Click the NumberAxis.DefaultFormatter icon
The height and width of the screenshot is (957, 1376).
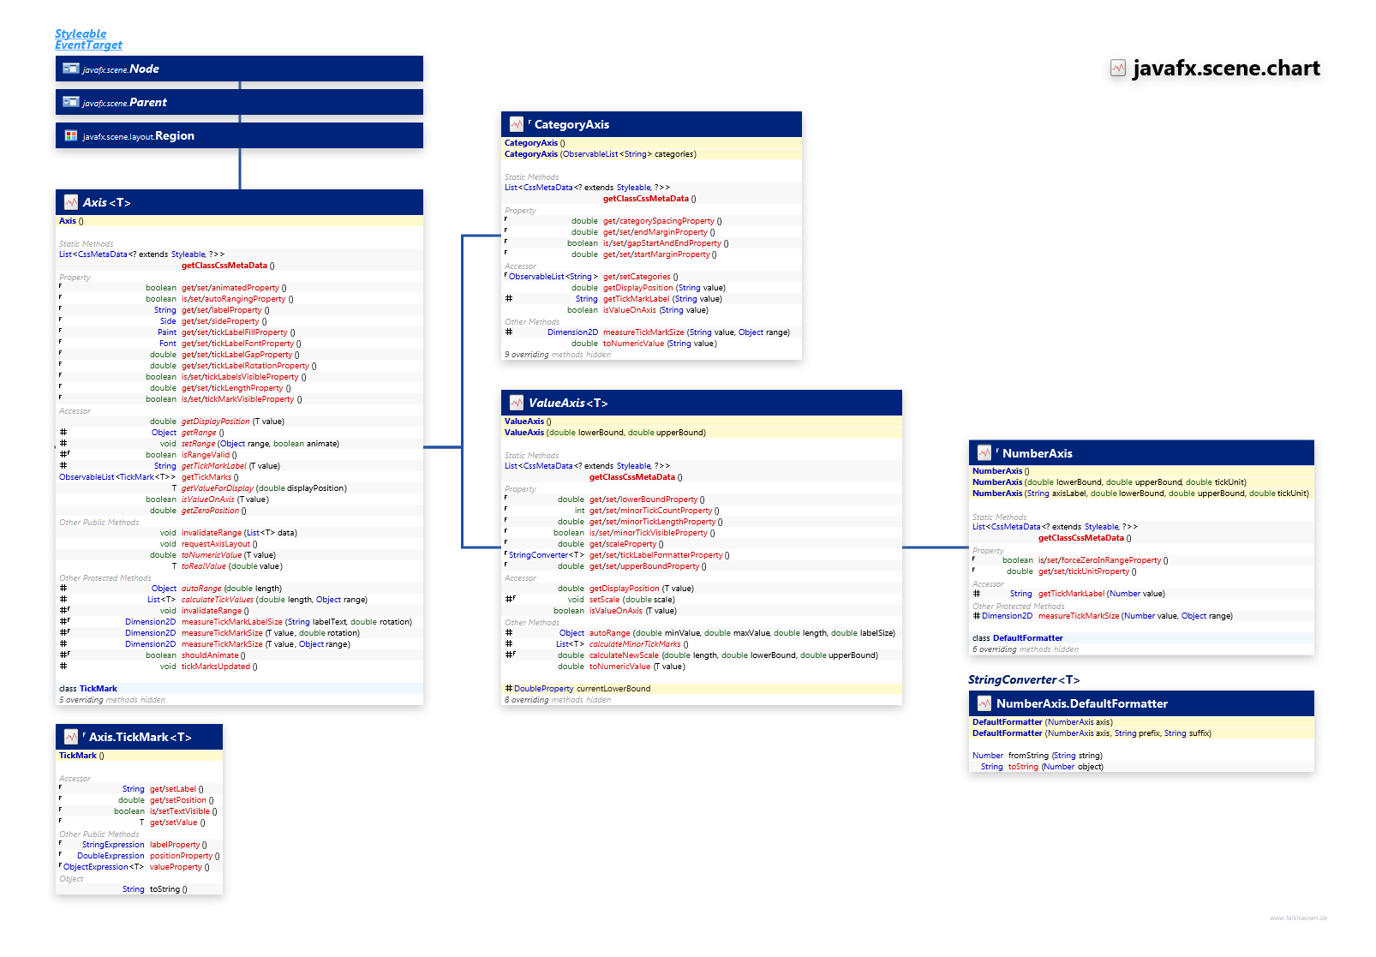tap(984, 703)
